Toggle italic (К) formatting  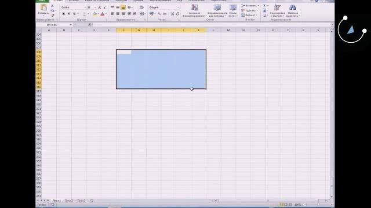click(69, 14)
